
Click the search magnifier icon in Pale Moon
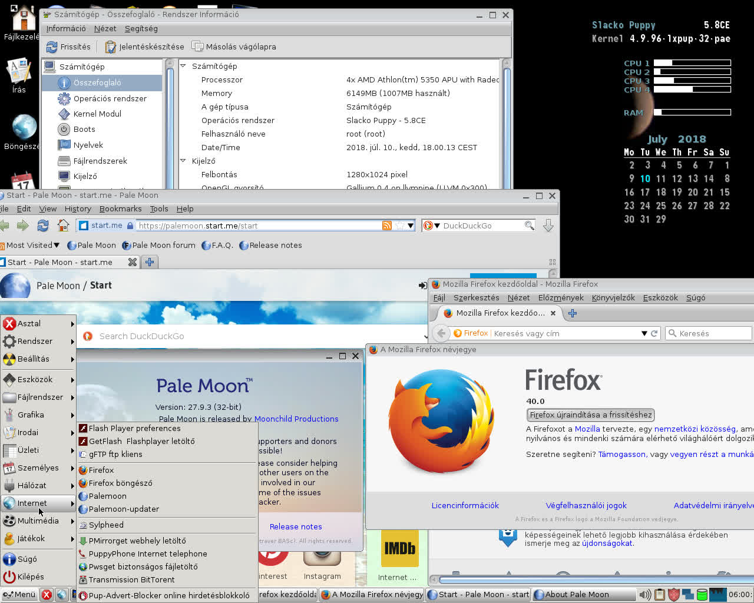click(x=529, y=226)
